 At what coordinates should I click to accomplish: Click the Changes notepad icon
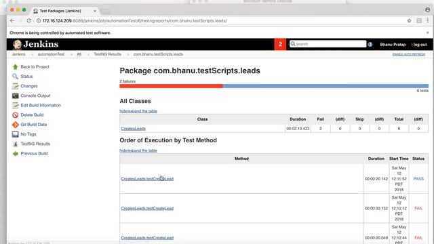pos(15,86)
